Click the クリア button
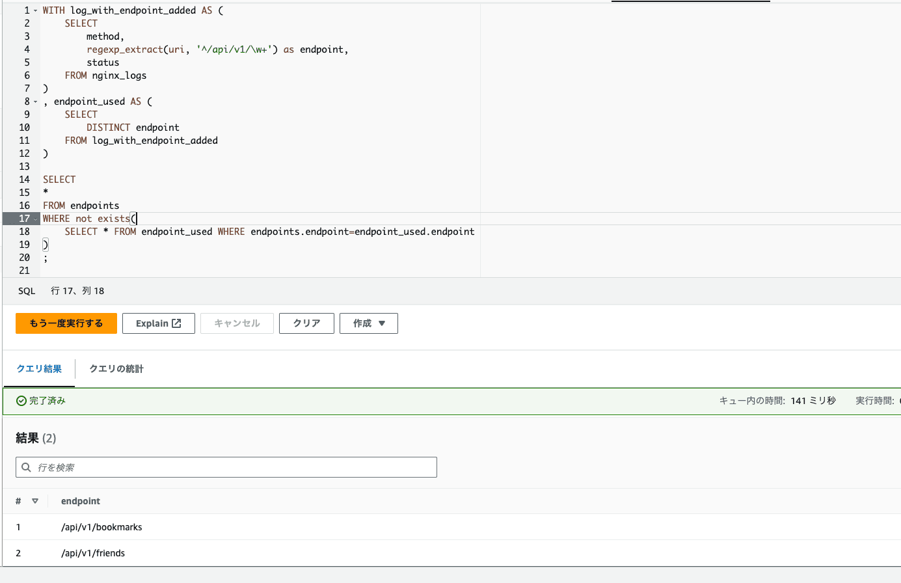901x583 pixels. (306, 323)
